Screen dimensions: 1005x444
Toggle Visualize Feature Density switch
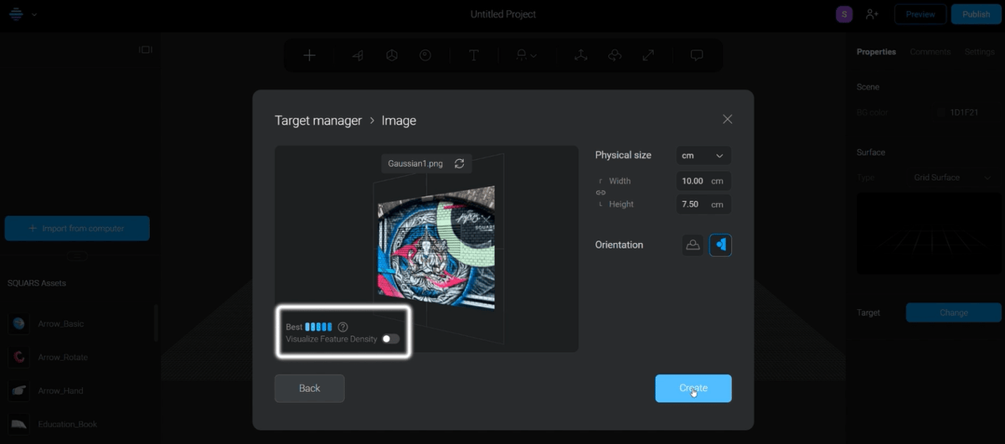coord(390,339)
